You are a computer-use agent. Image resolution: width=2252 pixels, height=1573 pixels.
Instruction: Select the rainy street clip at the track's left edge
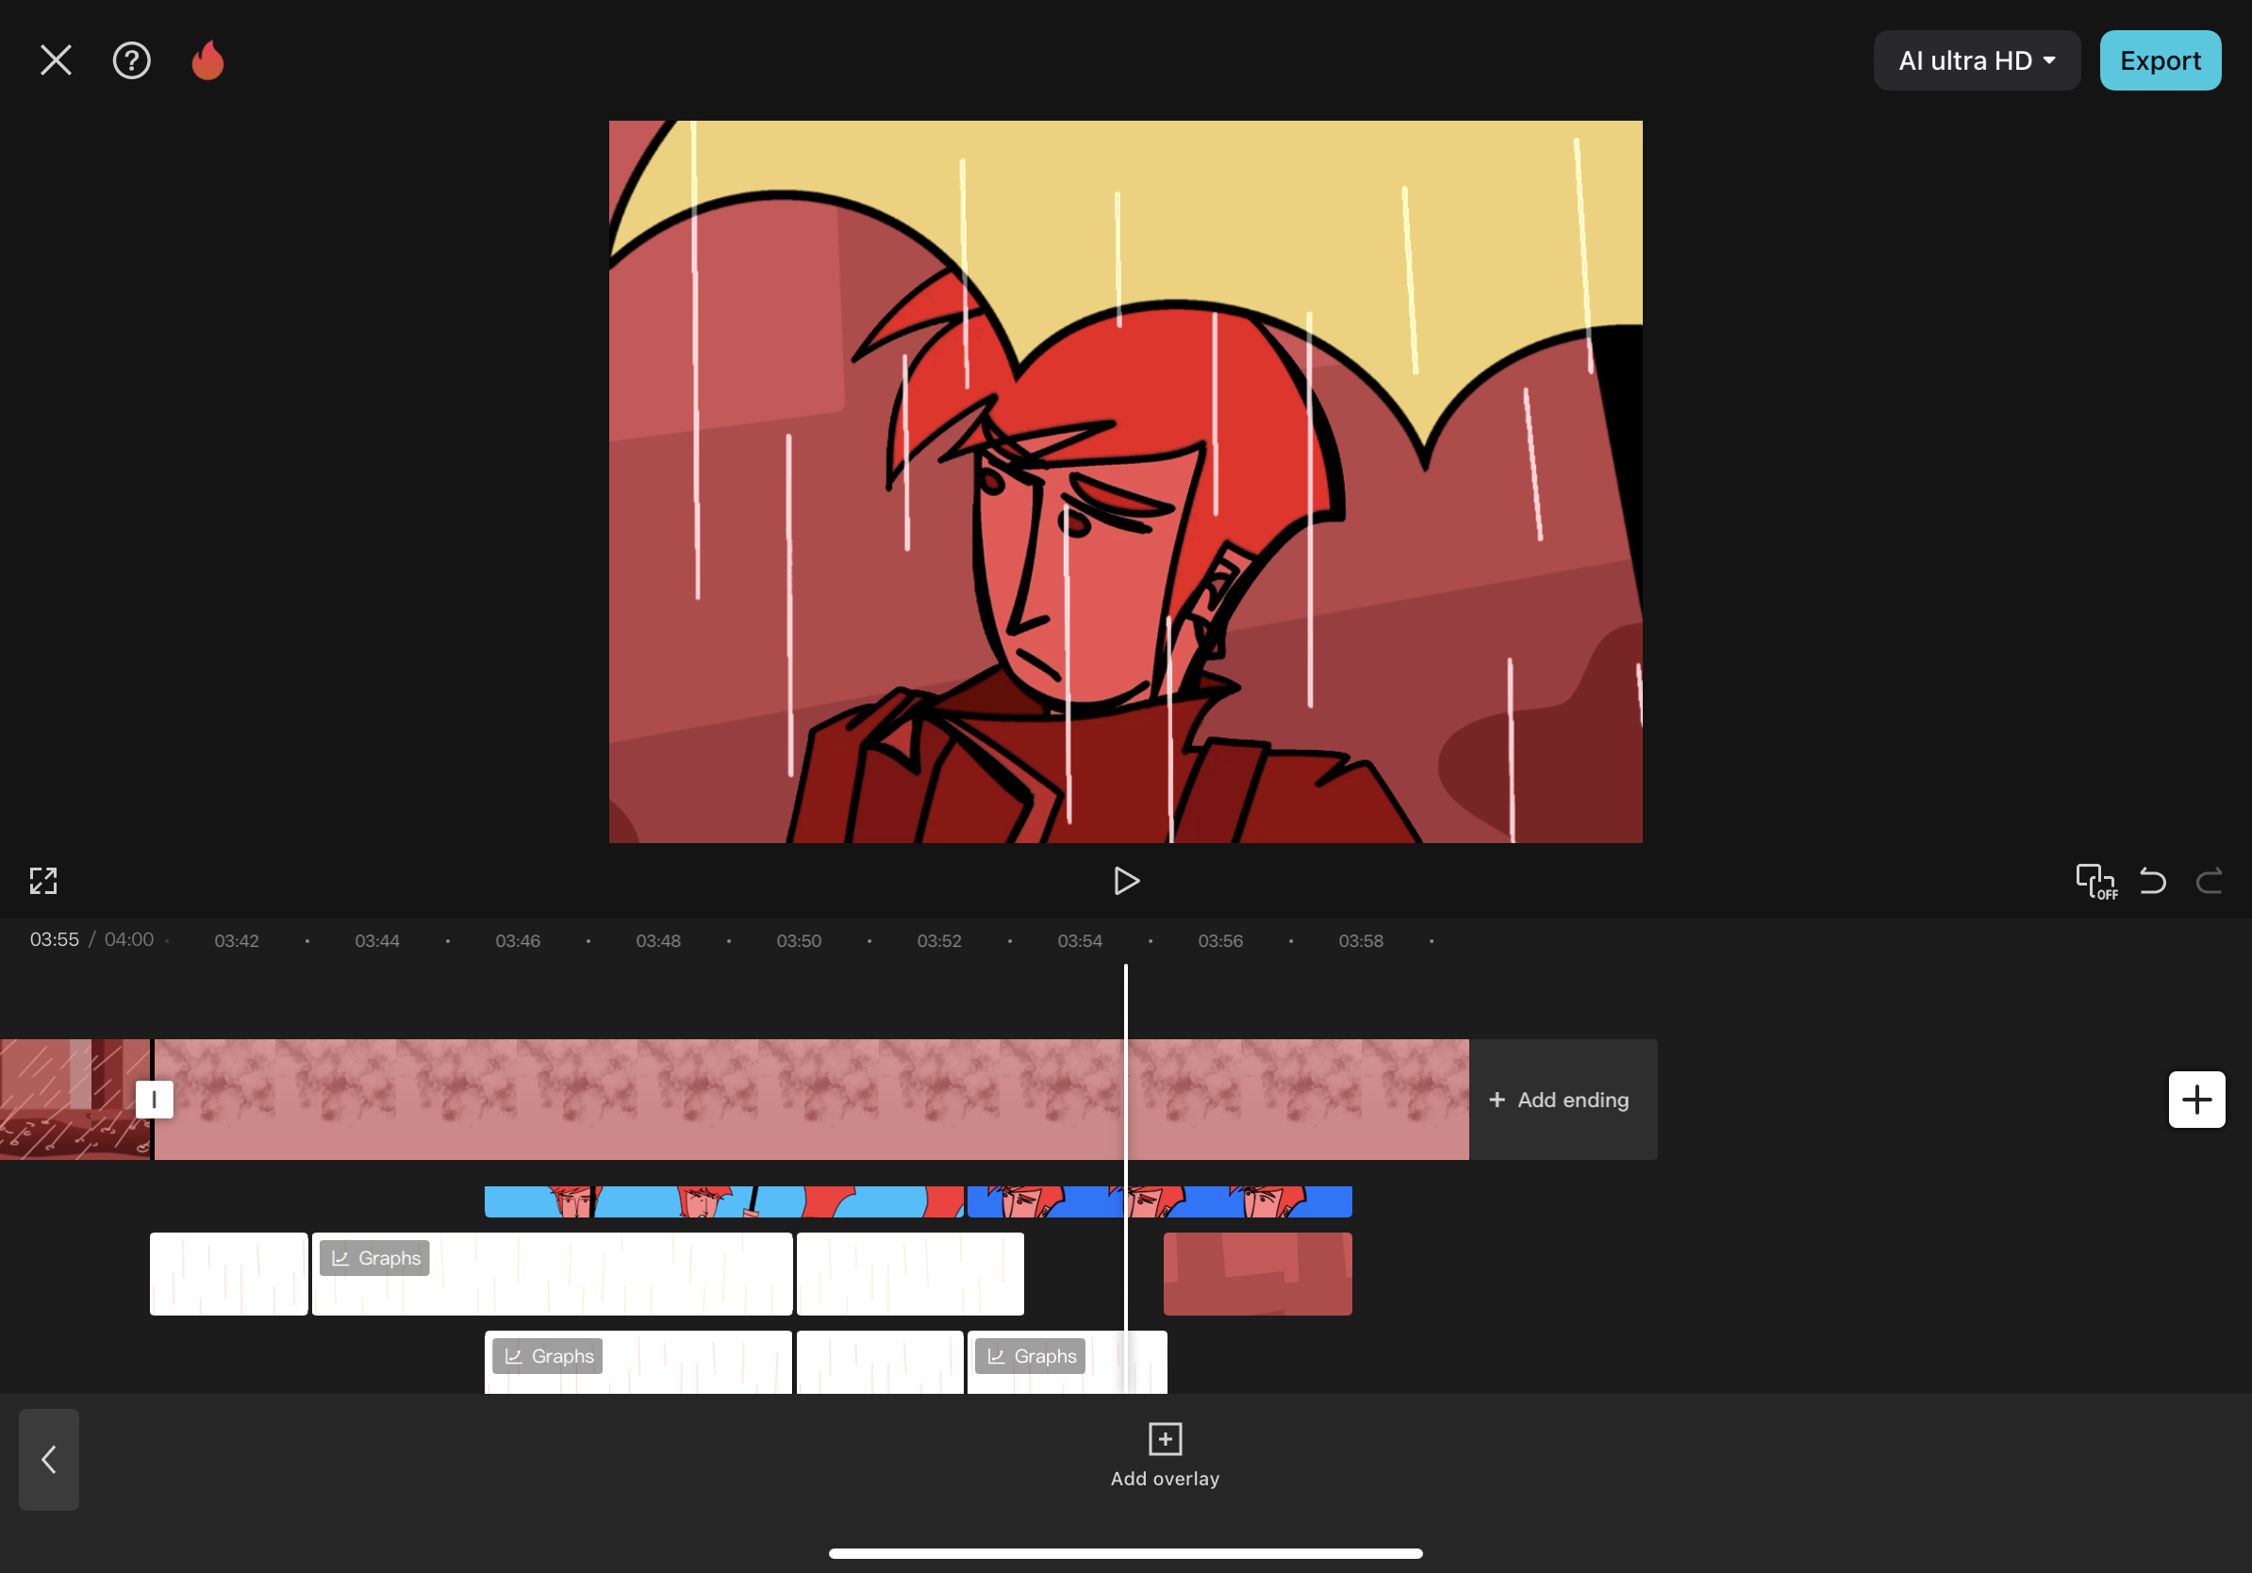pyautogui.click(x=75, y=1100)
